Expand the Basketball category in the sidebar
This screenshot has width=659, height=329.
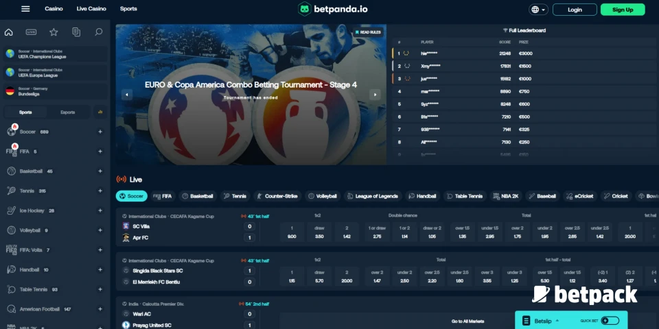pyautogui.click(x=100, y=171)
